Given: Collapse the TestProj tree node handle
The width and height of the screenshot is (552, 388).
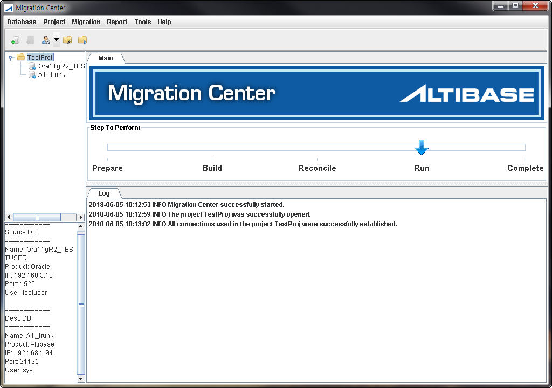Looking at the screenshot, I should [10, 58].
